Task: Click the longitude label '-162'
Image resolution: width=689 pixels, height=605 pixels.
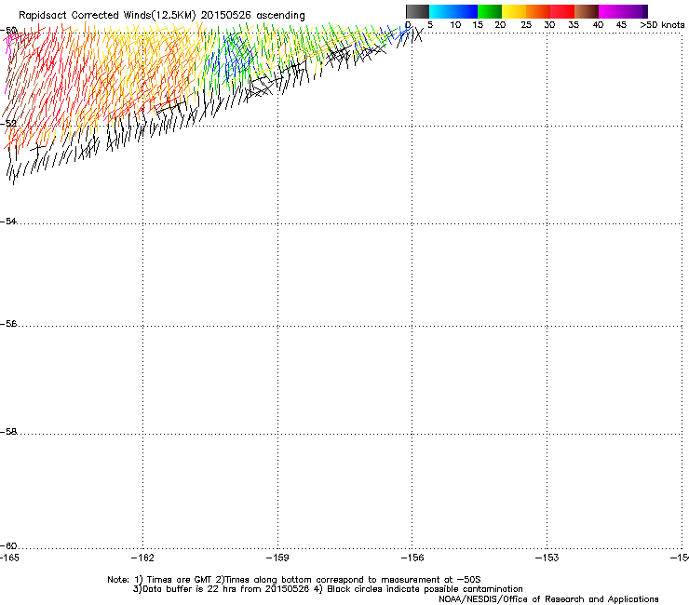Action: point(142,558)
